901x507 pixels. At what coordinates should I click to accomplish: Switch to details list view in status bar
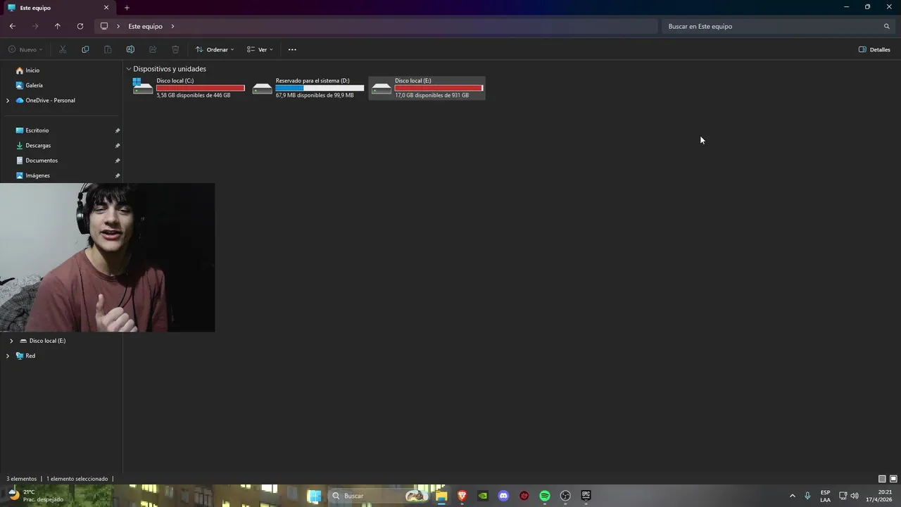(882, 479)
